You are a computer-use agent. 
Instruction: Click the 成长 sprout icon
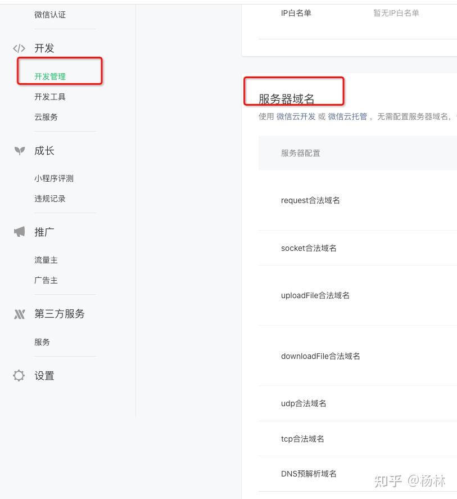coord(19,151)
